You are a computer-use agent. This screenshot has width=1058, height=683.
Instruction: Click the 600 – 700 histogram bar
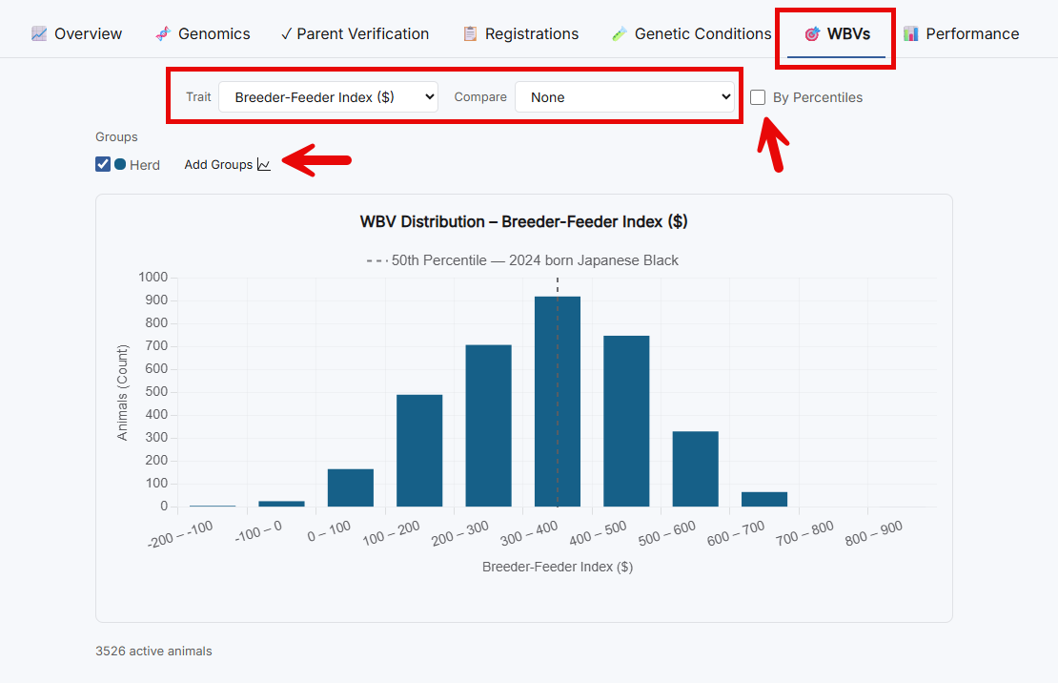pos(764,499)
